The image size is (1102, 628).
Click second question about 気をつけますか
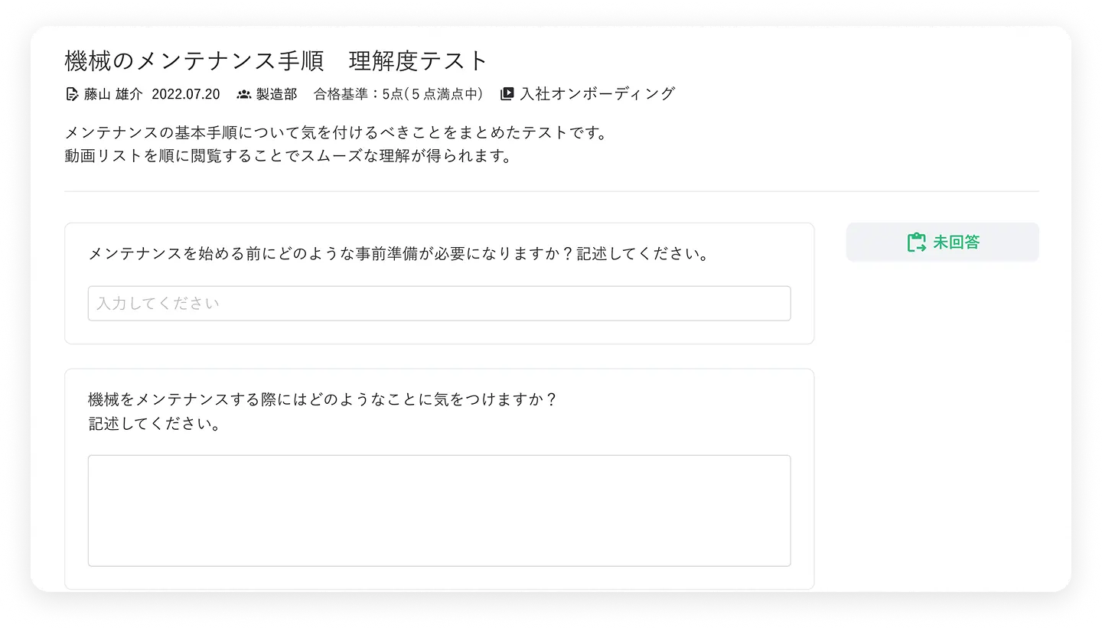tap(322, 400)
